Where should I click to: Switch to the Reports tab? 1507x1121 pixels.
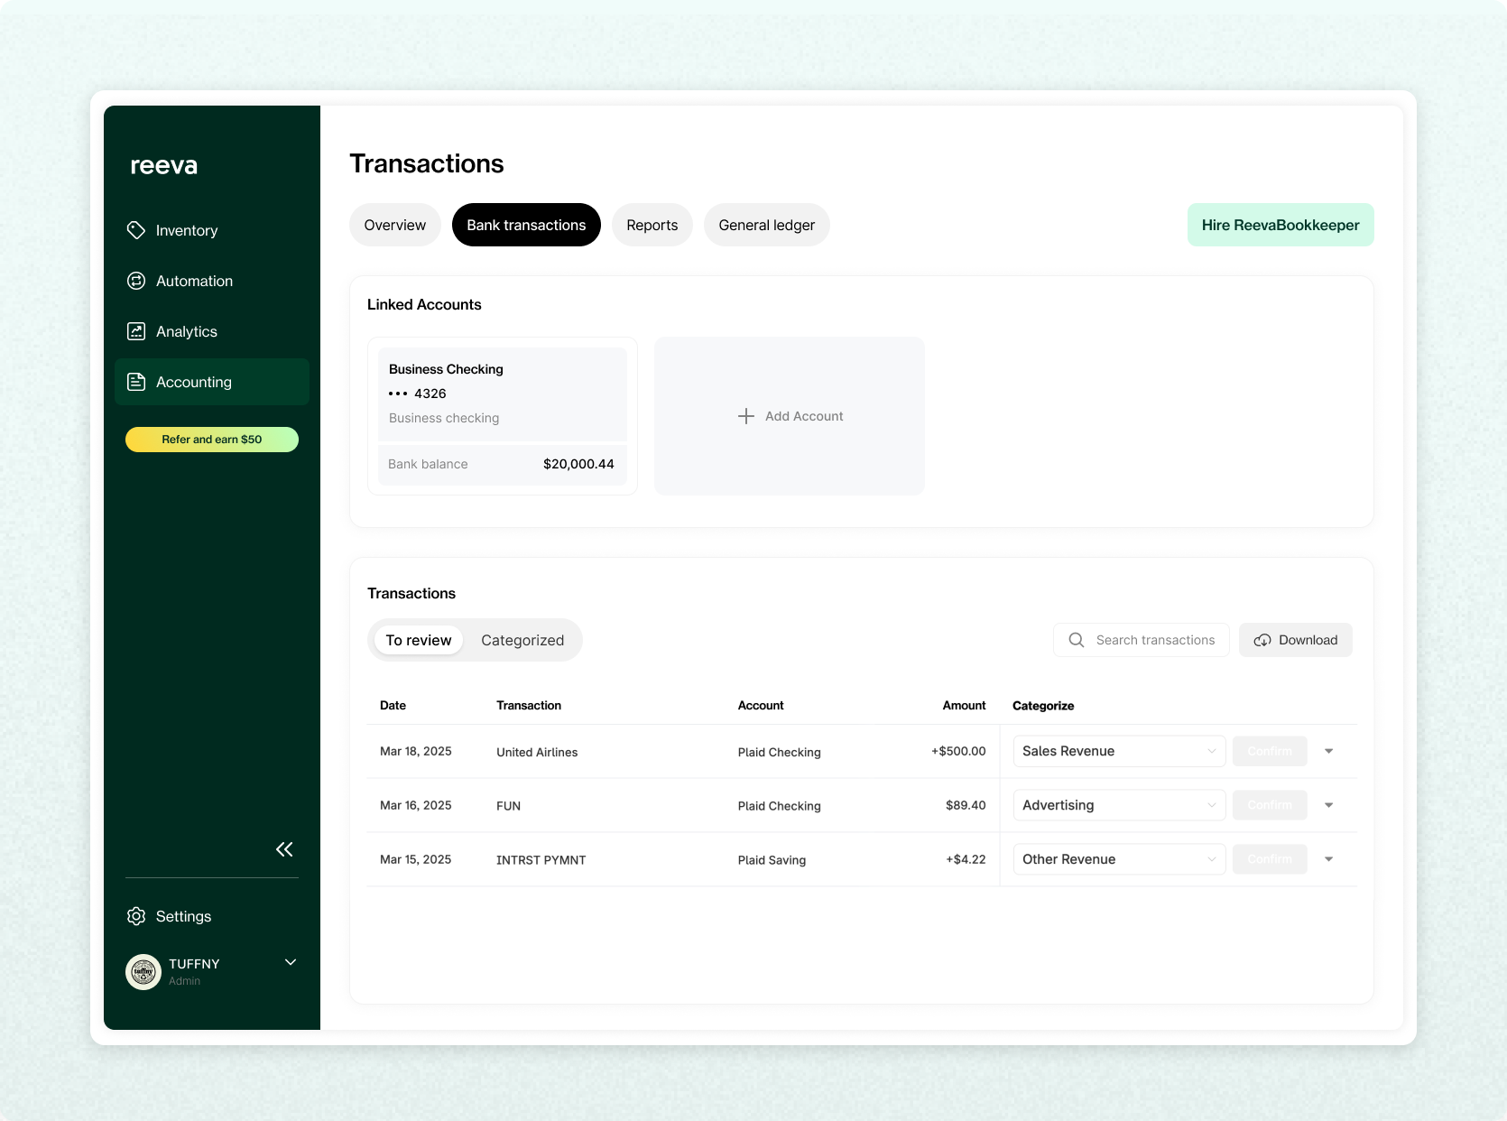[x=652, y=225]
